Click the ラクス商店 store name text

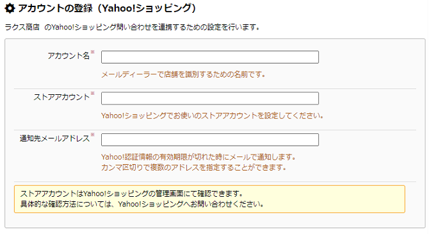tap(22, 28)
